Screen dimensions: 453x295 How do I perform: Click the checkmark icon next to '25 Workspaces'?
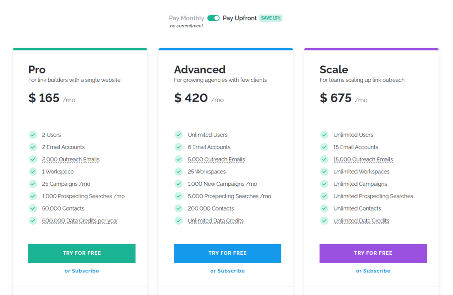[178, 172]
